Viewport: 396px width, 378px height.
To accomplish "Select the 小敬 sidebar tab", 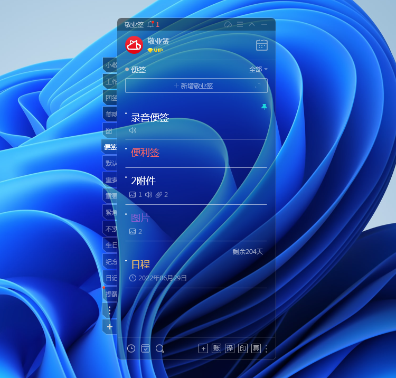I will point(110,65).
